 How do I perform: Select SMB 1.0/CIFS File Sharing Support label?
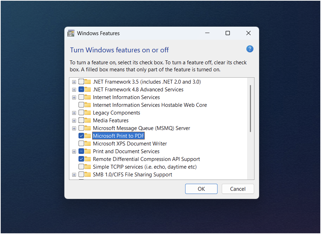pyautogui.click(x=132, y=175)
